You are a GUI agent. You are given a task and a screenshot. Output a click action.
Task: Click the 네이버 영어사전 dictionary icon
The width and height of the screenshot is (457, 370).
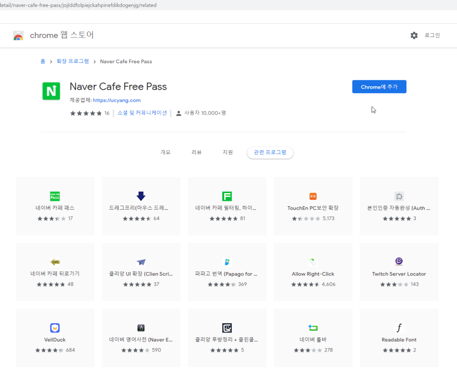pyautogui.click(x=141, y=328)
